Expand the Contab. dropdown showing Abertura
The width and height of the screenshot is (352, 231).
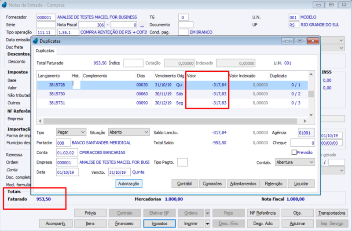pos(312,162)
